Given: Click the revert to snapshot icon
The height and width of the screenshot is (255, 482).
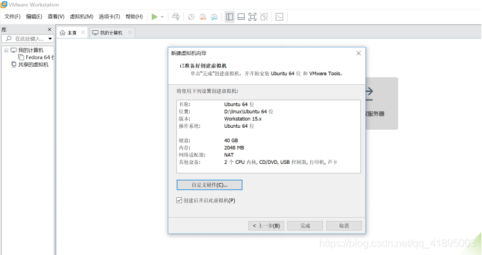Looking at the screenshot, I should click(203, 17).
